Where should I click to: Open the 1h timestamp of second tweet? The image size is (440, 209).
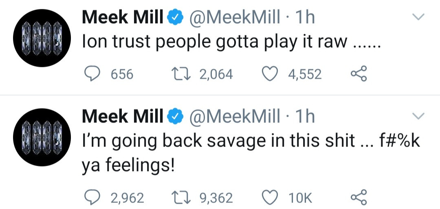(305, 117)
